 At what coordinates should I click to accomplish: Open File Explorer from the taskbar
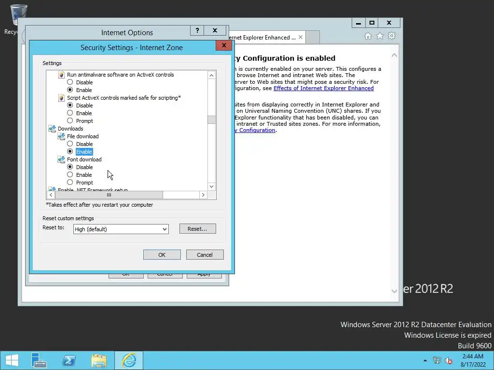tap(99, 360)
